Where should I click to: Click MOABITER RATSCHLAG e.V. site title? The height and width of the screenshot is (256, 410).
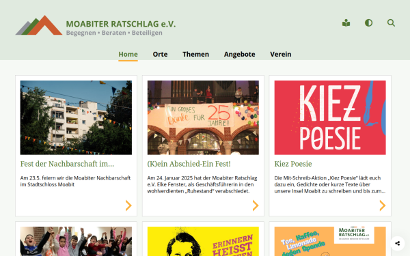pos(121,24)
